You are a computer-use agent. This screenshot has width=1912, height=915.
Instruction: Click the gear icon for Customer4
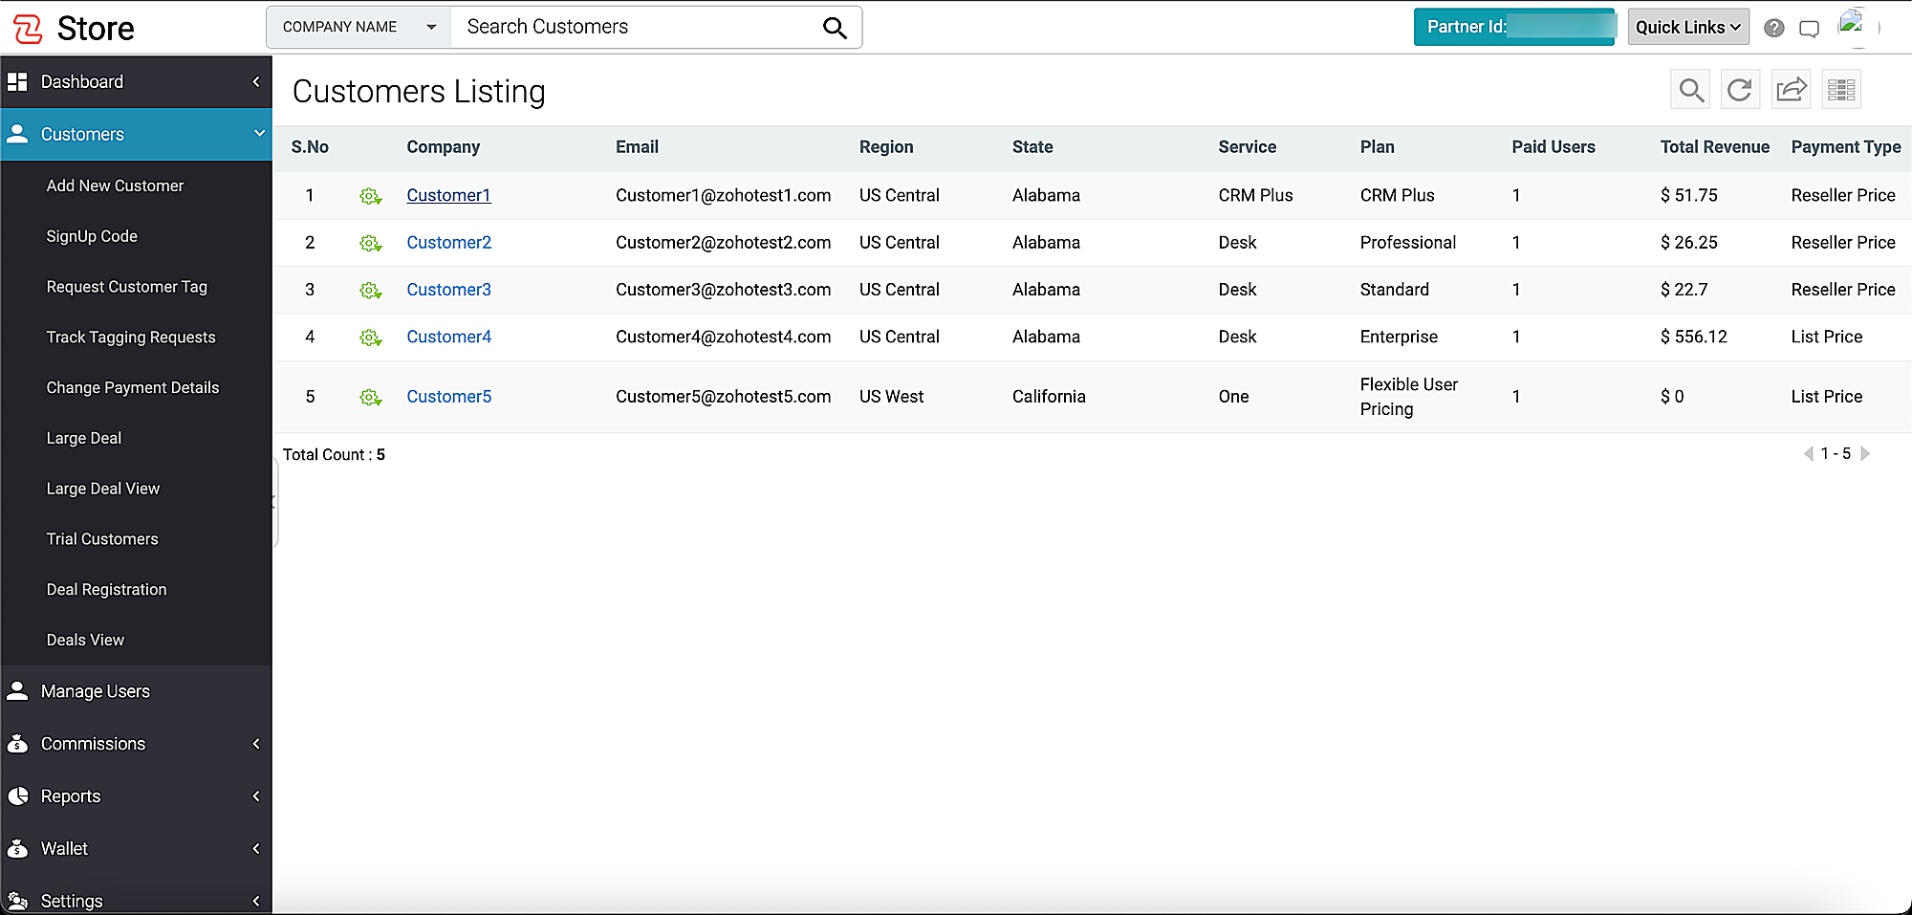370,338
